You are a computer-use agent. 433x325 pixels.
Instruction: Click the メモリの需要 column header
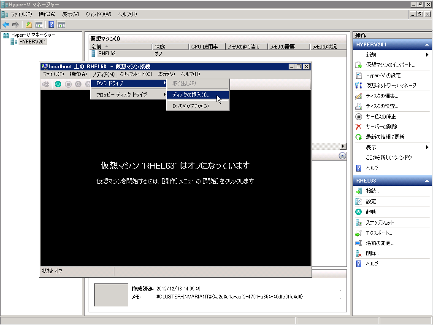tap(289, 47)
